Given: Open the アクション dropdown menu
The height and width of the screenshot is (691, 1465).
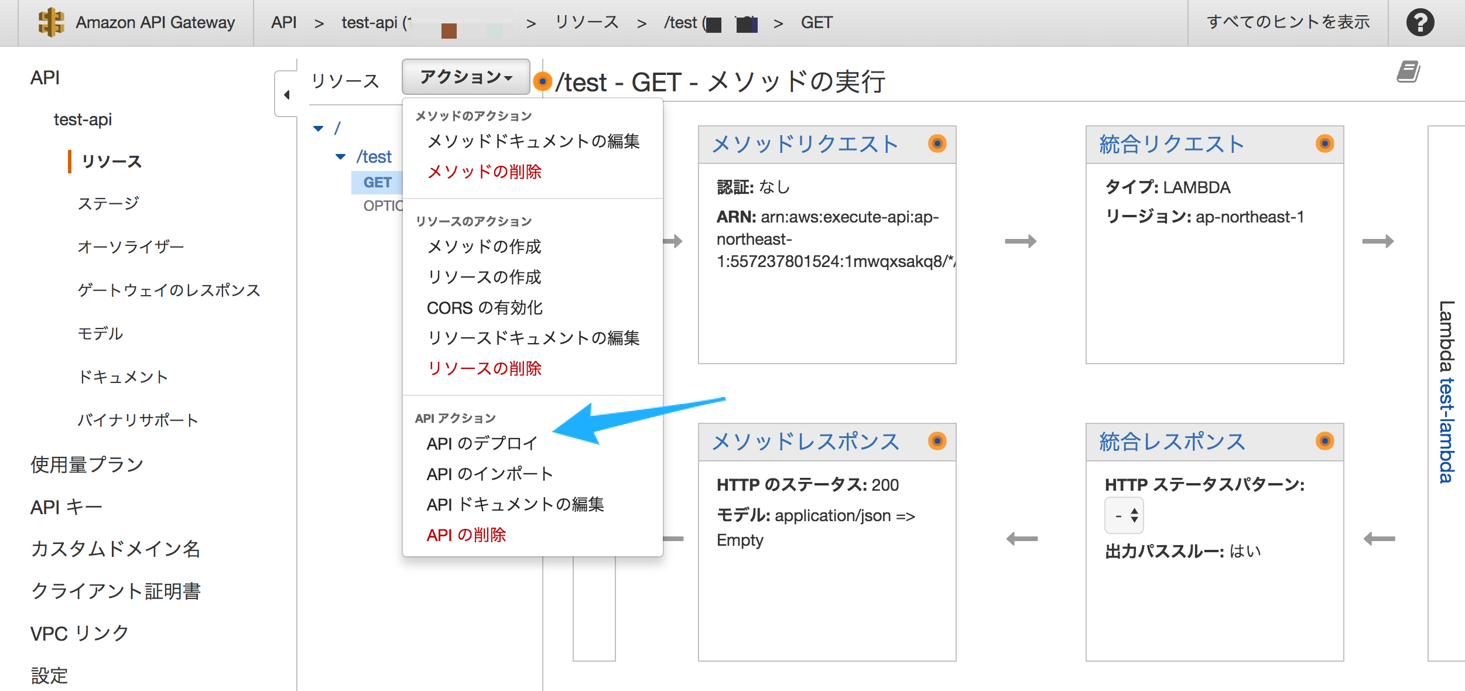Looking at the screenshot, I should coord(465,76).
